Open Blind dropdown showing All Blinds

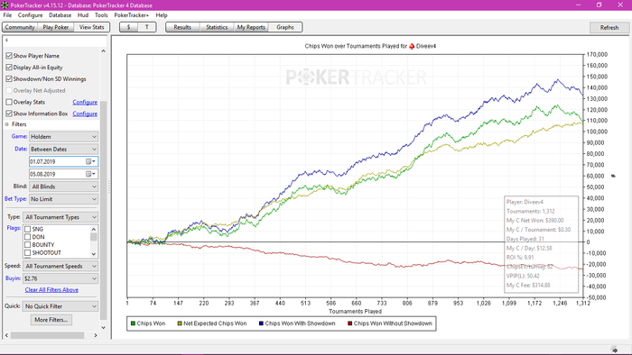[63, 187]
